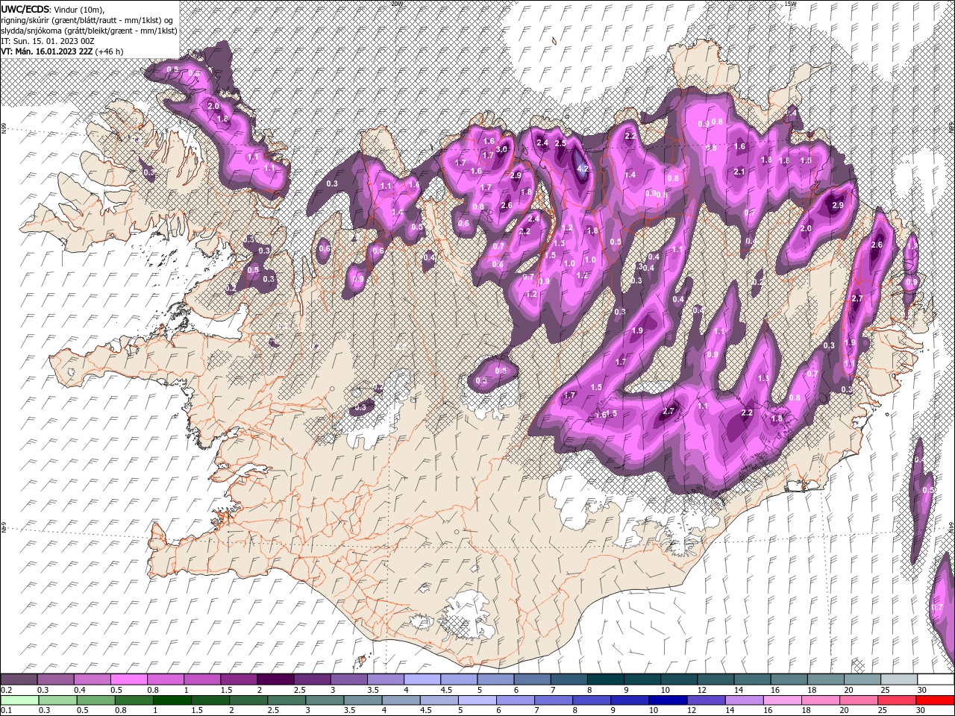Pick lower legend dark green swatch between 1 and 1.5
The height and width of the screenshot is (716, 955).
pyautogui.click(x=172, y=700)
